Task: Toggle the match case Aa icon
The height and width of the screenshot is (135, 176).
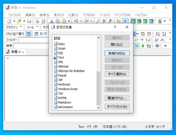Action: click(x=156, y=40)
